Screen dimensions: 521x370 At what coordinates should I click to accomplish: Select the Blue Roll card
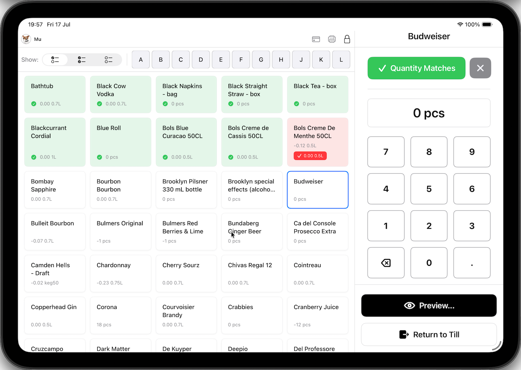[120, 142]
